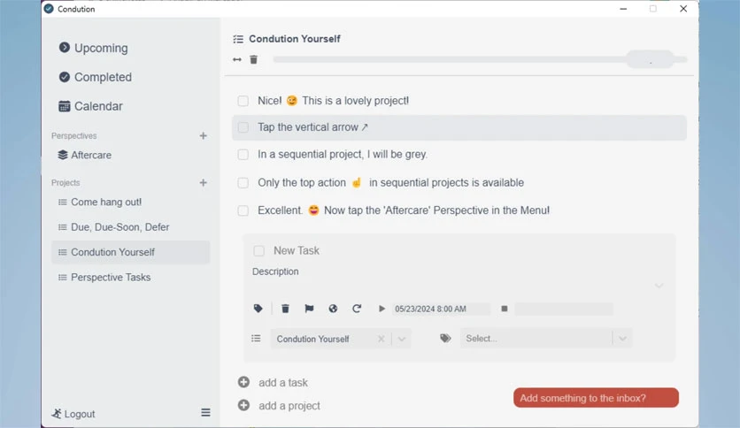
Task: Open the Perspective Tasks project
Action: (130, 277)
